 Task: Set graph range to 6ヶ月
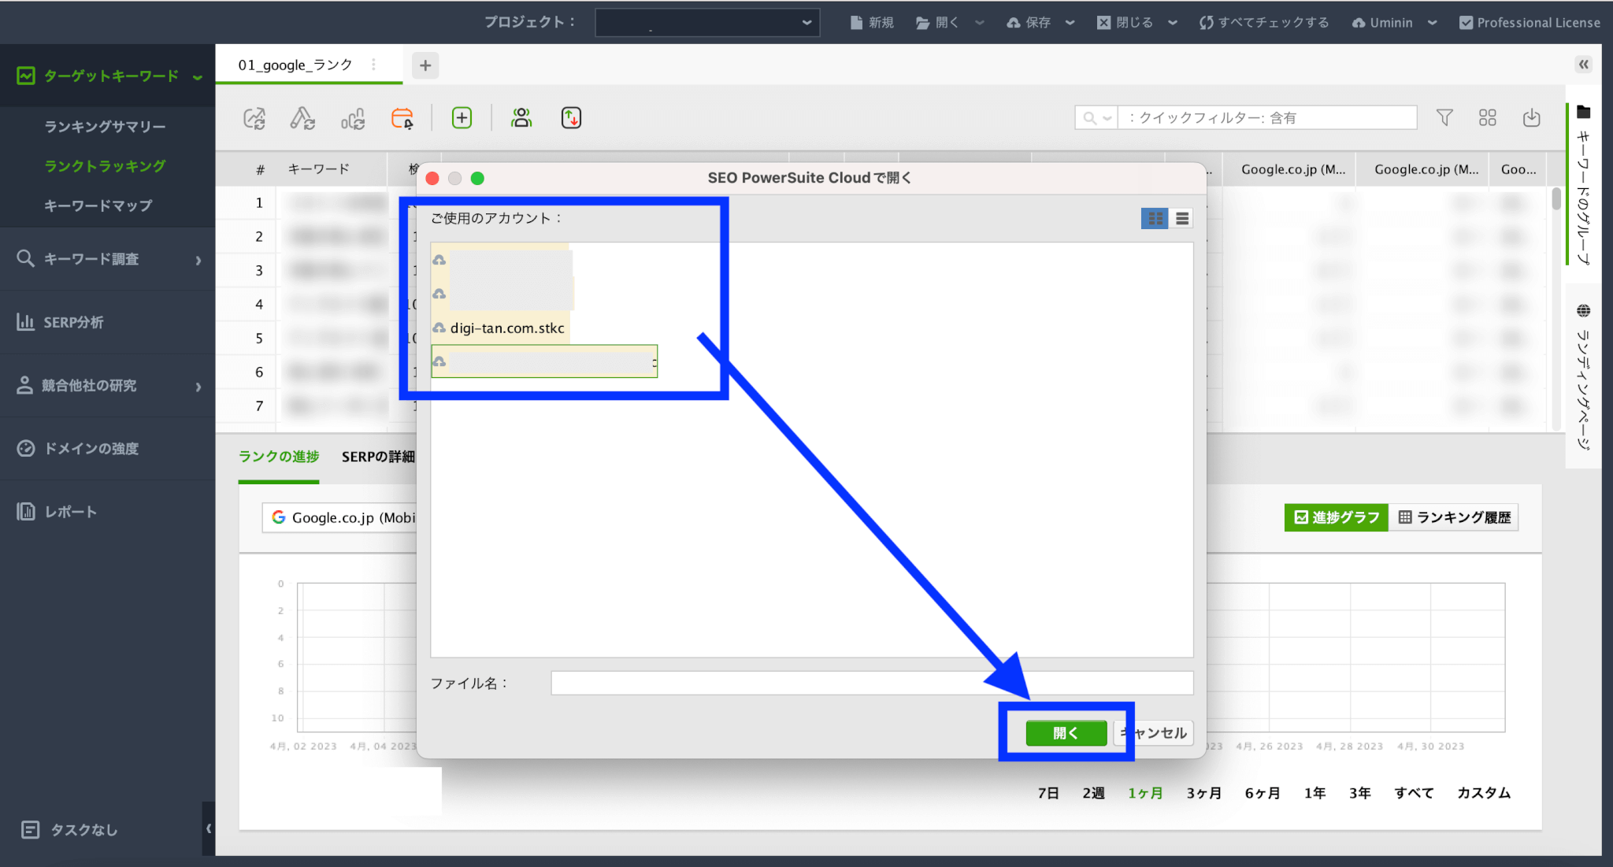(1263, 793)
